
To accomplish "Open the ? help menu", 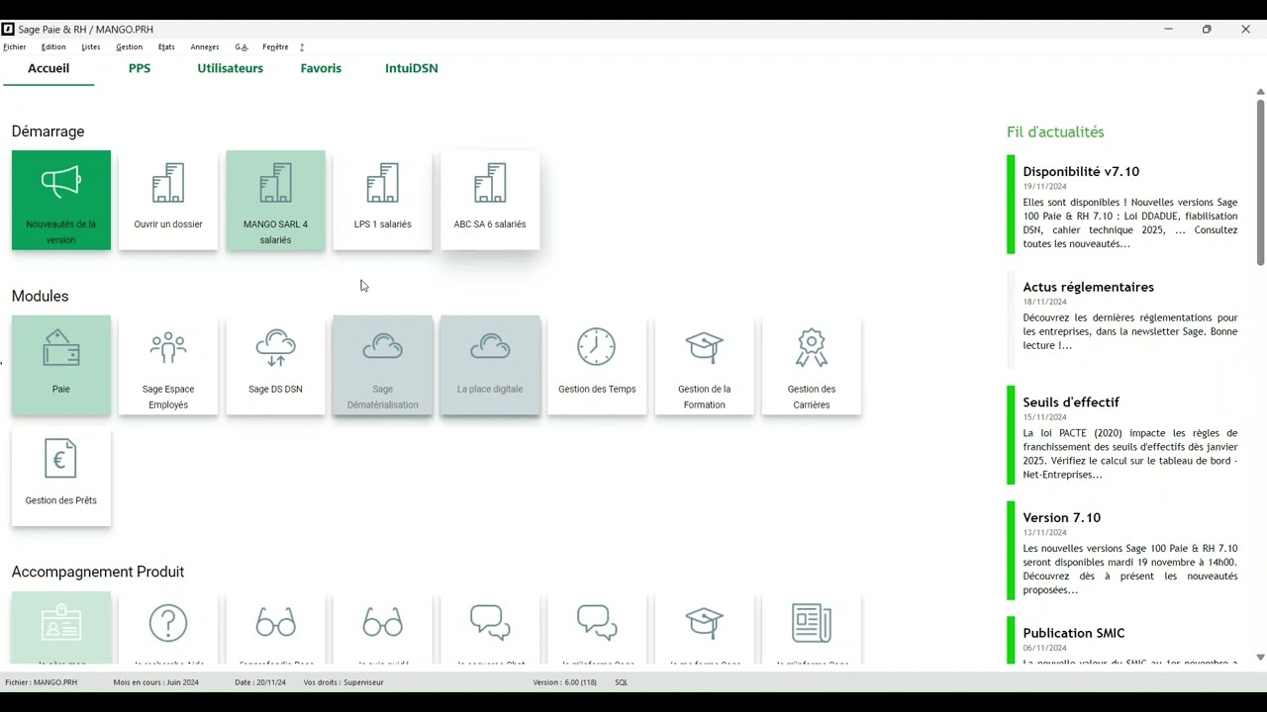I will 302,46.
